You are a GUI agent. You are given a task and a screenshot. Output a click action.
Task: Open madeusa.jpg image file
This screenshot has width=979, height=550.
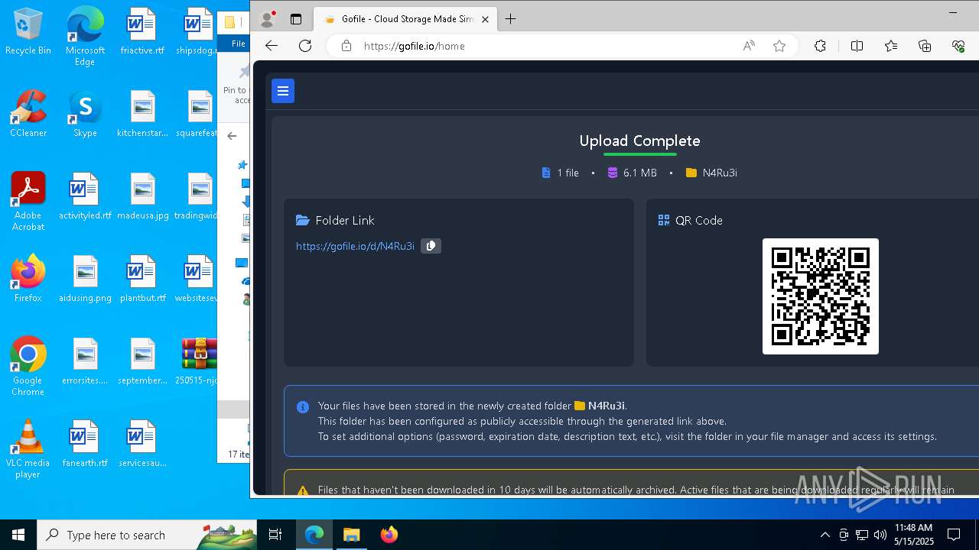tap(142, 197)
